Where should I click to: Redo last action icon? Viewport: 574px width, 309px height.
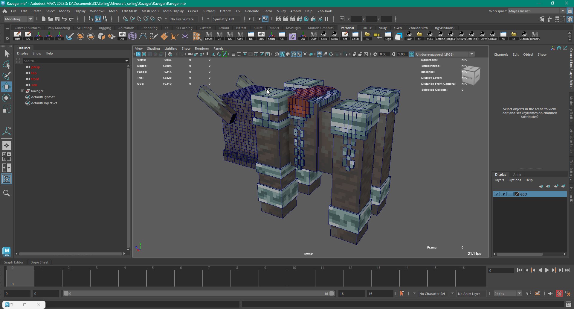(71, 19)
